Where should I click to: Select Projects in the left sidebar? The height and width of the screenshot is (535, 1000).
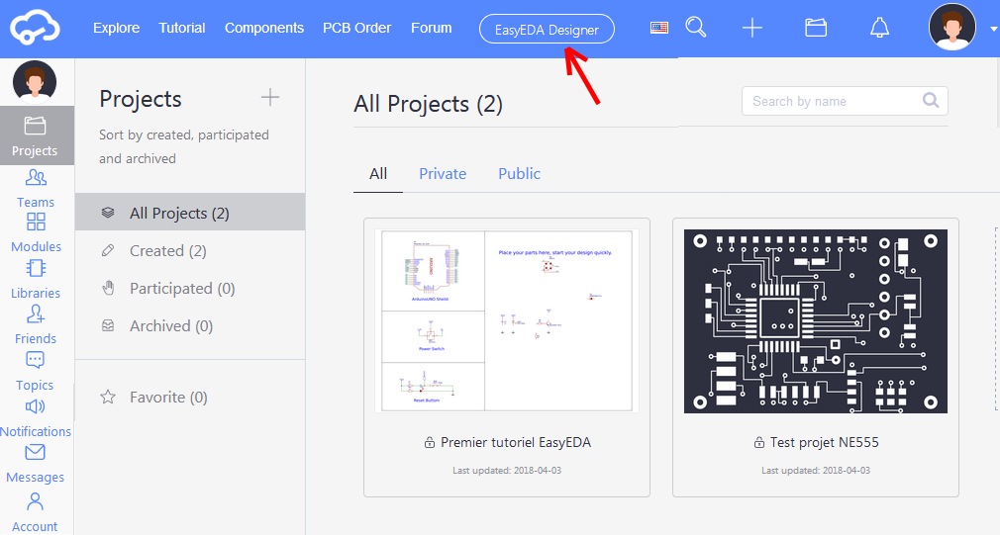37,135
